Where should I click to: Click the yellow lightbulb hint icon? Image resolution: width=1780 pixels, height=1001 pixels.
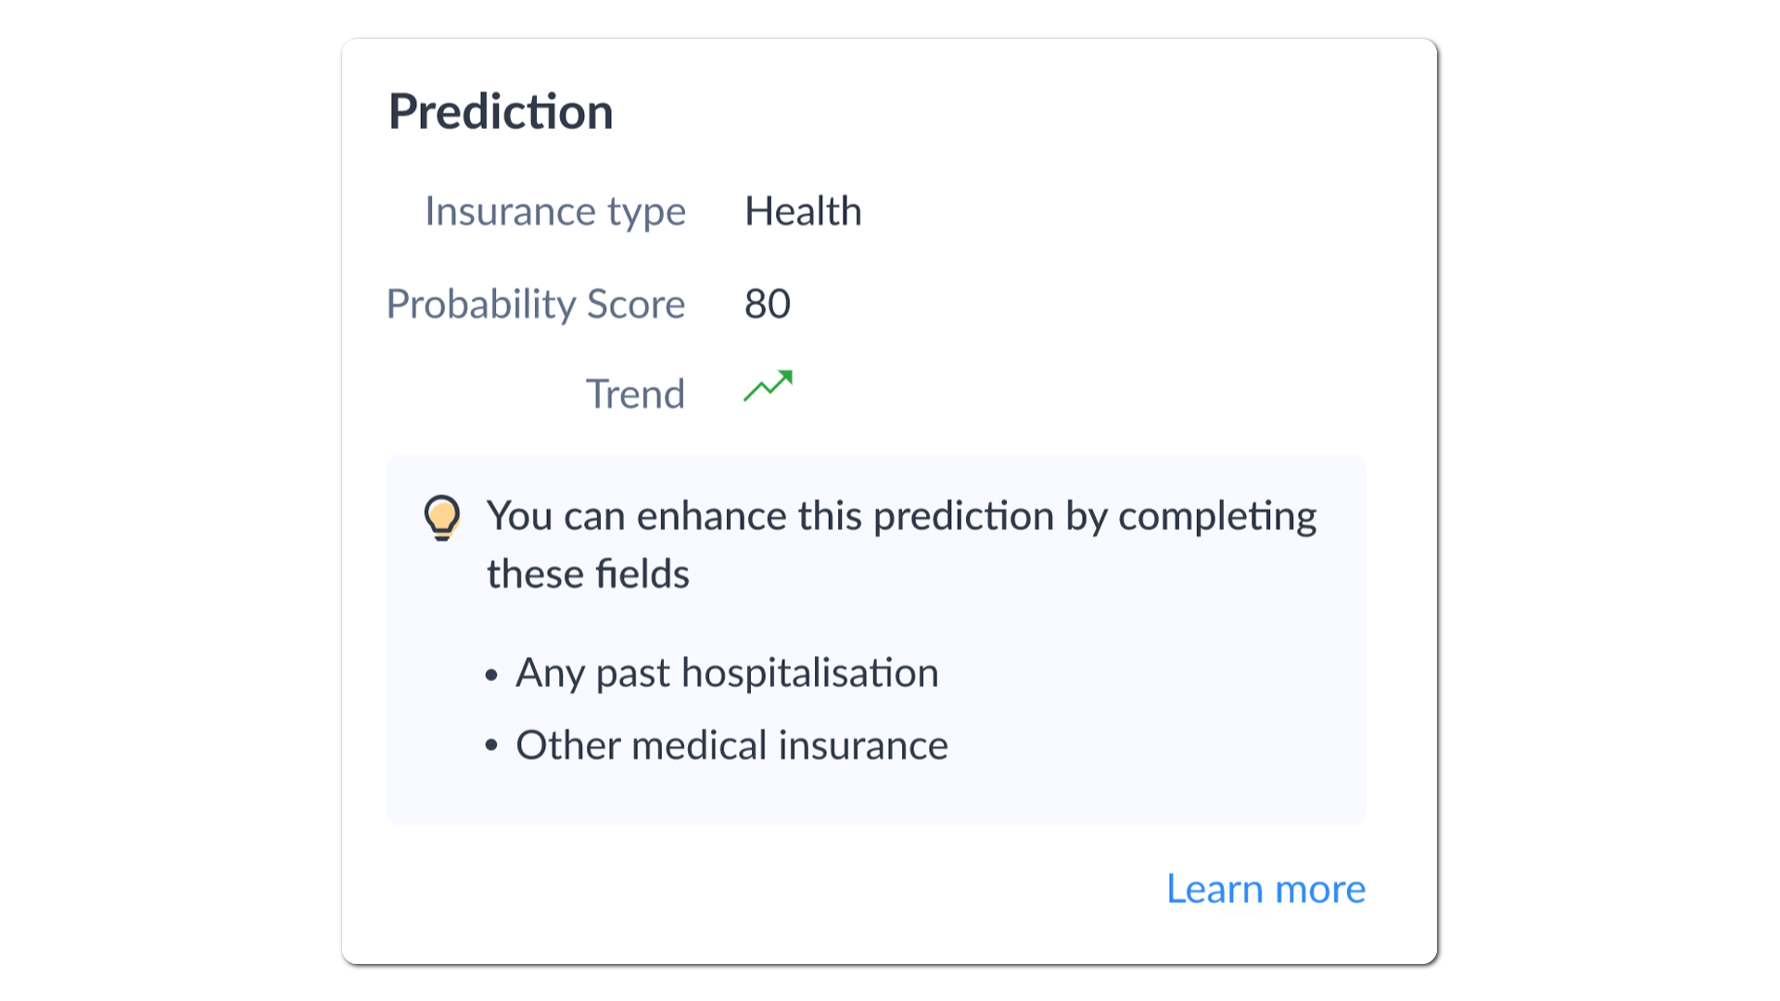coord(442,517)
